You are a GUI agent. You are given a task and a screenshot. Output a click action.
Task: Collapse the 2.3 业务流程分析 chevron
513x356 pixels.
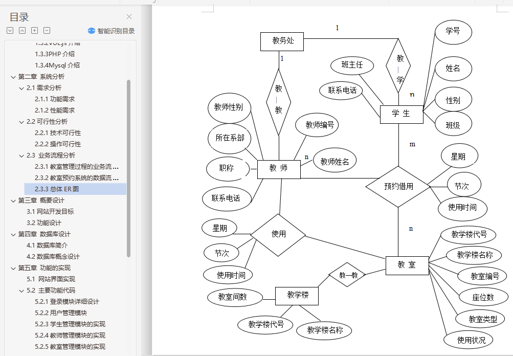pos(21,155)
